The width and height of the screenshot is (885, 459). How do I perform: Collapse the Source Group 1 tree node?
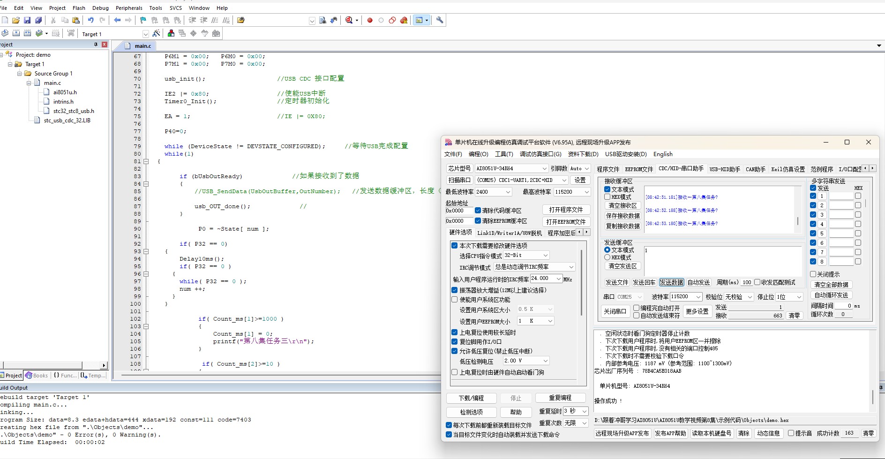click(19, 74)
